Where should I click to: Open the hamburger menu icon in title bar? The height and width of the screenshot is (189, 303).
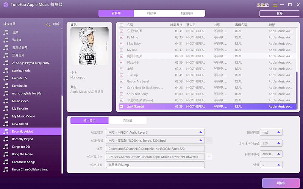[x=275, y=5]
